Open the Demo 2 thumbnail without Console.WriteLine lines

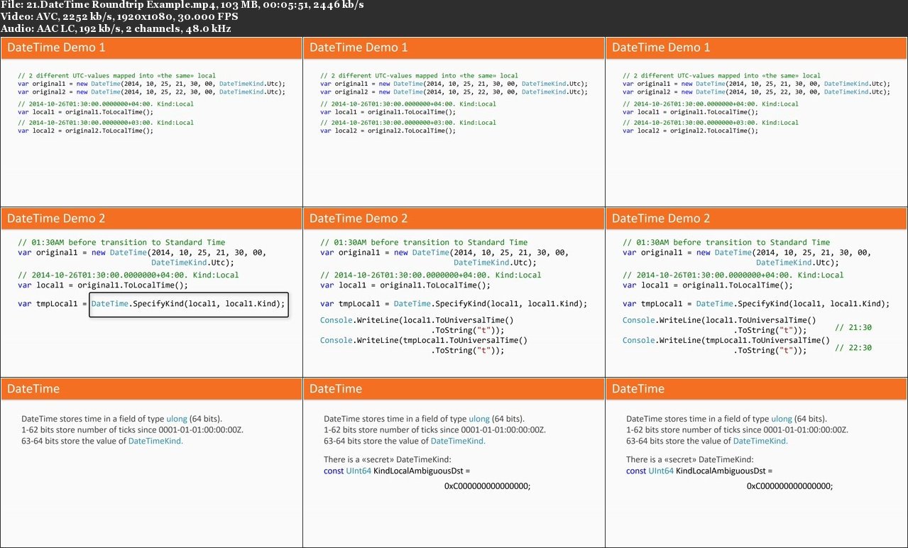tap(151, 292)
